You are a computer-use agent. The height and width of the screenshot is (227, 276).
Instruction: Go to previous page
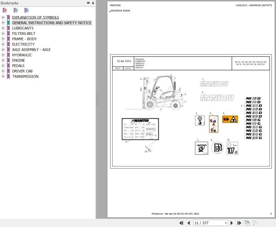point(189,223)
